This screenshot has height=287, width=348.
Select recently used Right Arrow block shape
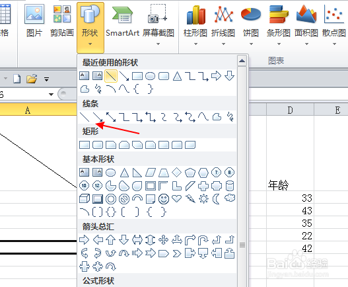pyautogui.click(x=216, y=76)
